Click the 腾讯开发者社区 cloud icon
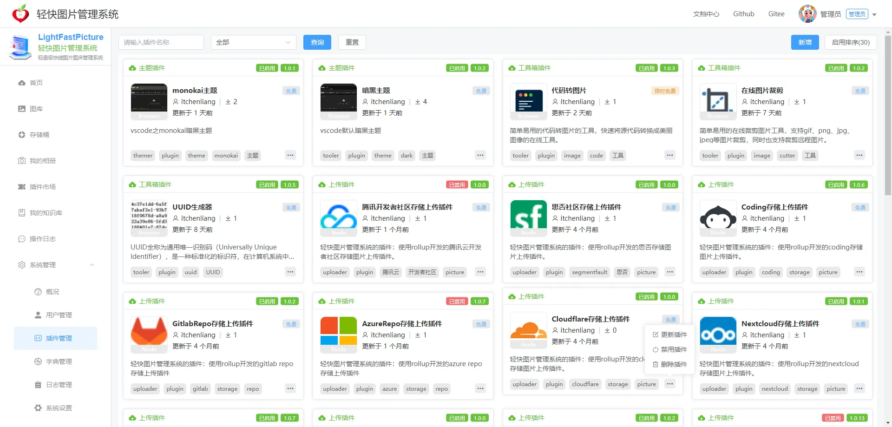This screenshot has height=427, width=892. click(x=339, y=218)
